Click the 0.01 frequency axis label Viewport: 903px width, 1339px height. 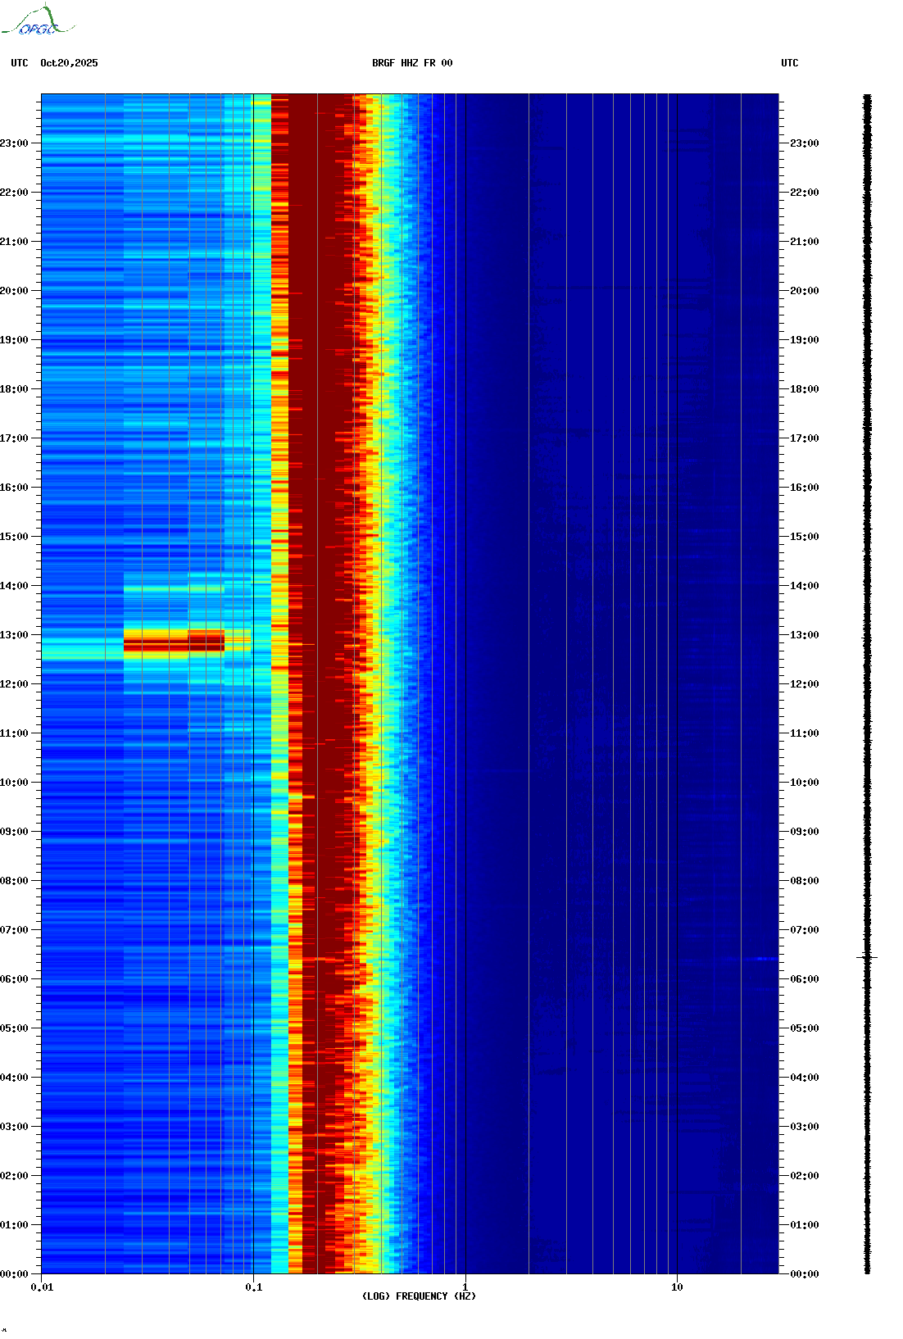pyautogui.click(x=42, y=1287)
